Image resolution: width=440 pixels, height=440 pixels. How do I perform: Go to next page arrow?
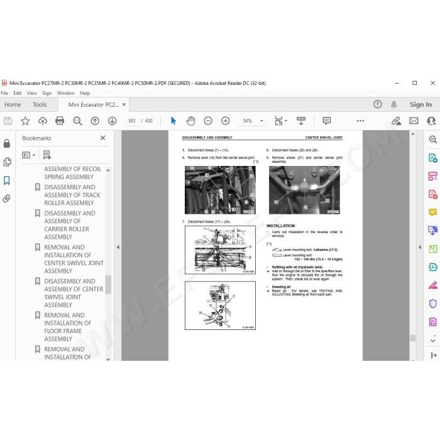click(113, 121)
